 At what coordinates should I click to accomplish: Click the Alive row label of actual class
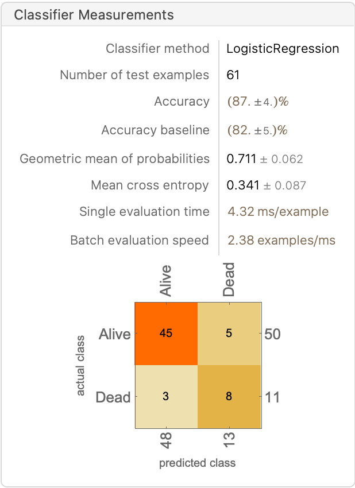click(115, 334)
